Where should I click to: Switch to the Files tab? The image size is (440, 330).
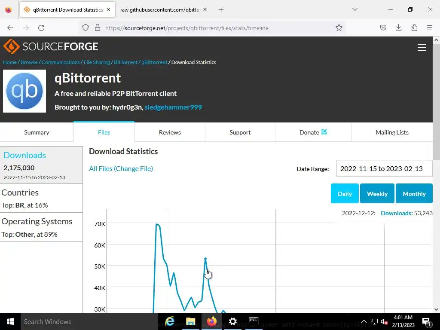coord(104,132)
